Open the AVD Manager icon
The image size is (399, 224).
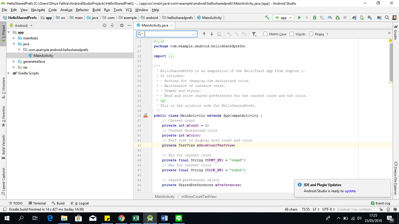pos(362,17)
